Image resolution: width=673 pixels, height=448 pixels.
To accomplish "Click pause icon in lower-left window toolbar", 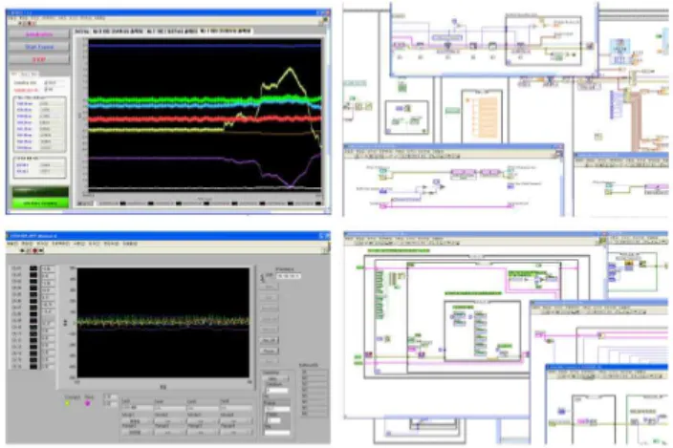I will tap(41, 250).
